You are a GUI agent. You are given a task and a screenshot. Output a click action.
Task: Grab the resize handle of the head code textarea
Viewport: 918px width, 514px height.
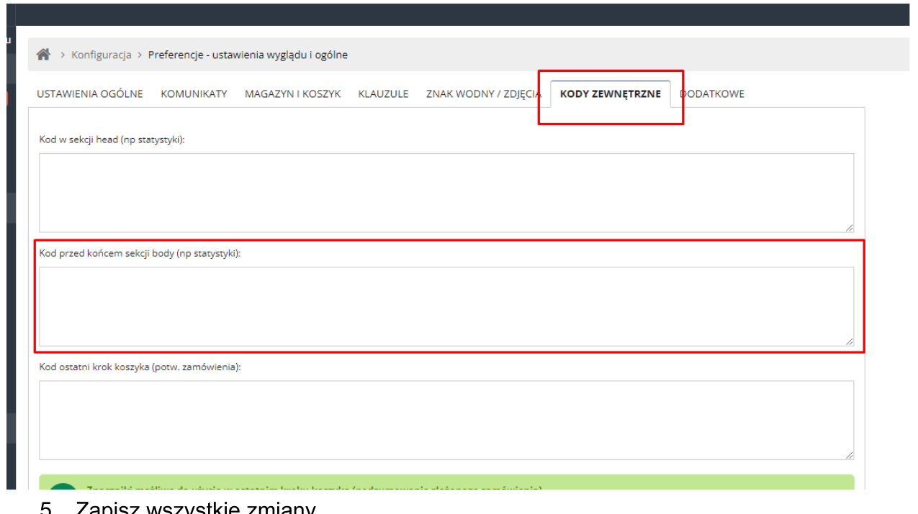tap(850, 228)
